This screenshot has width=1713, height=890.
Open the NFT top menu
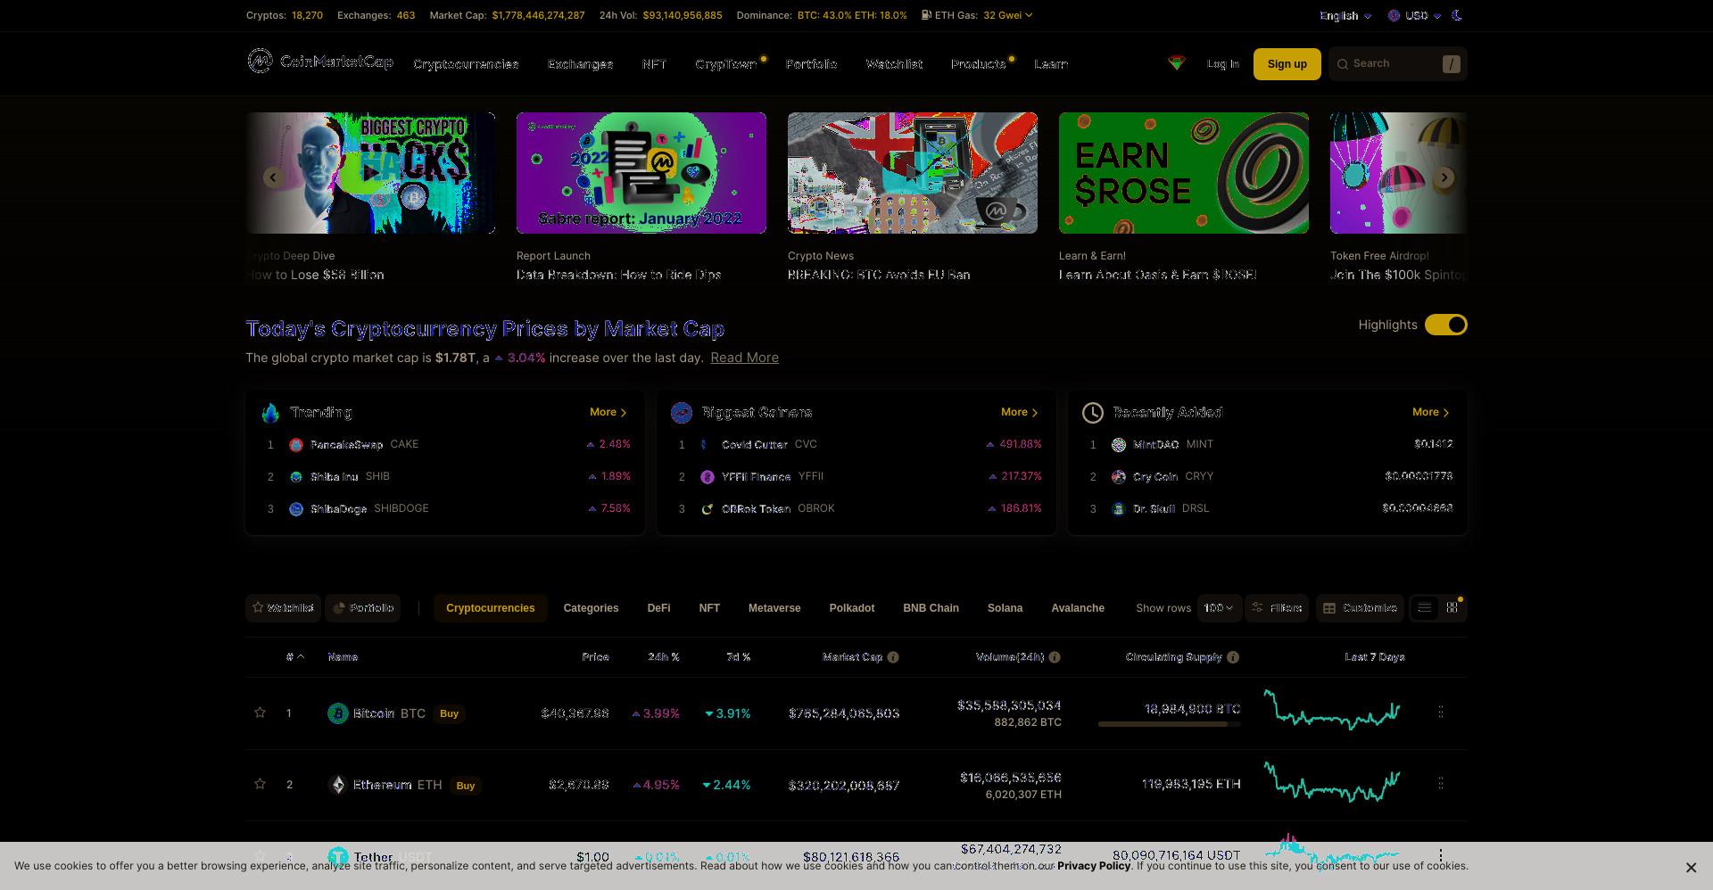click(x=654, y=64)
